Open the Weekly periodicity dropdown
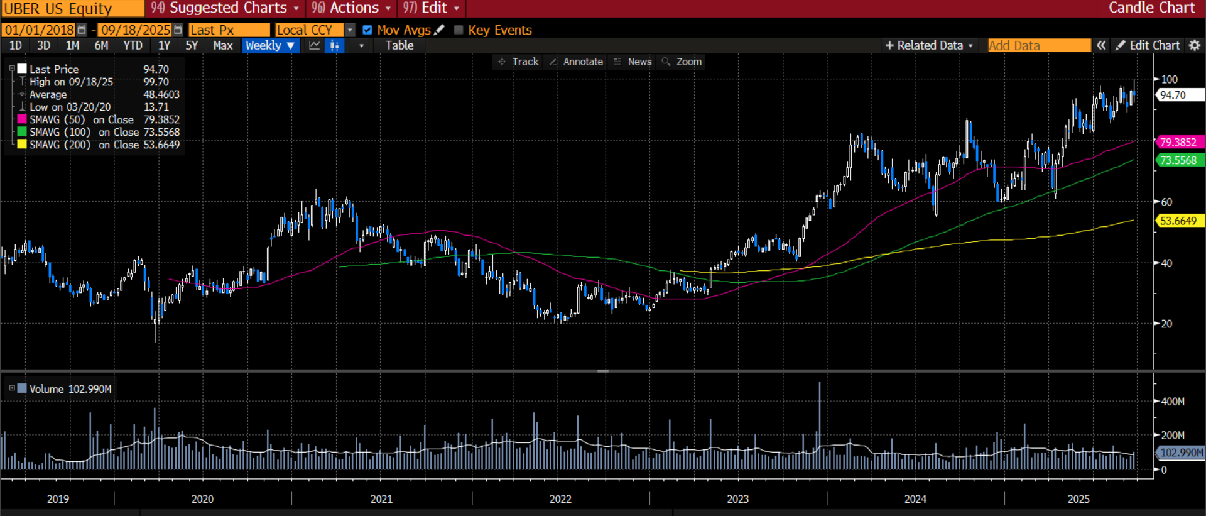Viewport: 1206px width, 516px height. pos(270,45)
